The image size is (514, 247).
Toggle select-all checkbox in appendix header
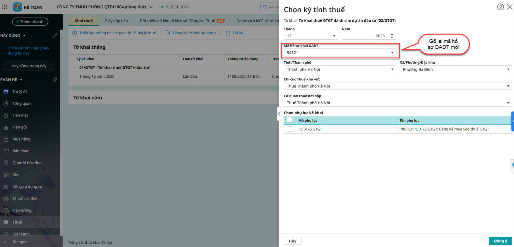289,120
